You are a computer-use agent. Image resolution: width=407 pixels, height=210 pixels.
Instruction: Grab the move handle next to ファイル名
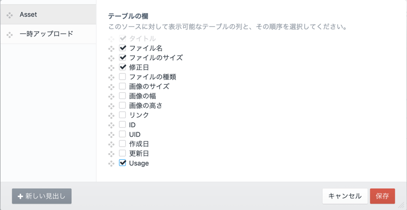click(x=111, y=49)
